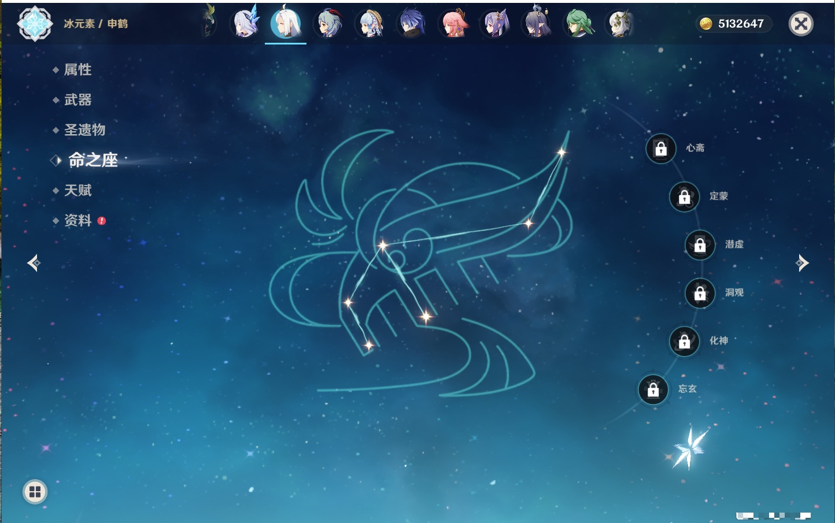Open 资料 profile with red notification
Viewport: 835px width, 523px height.
click(x=77, y=220)
